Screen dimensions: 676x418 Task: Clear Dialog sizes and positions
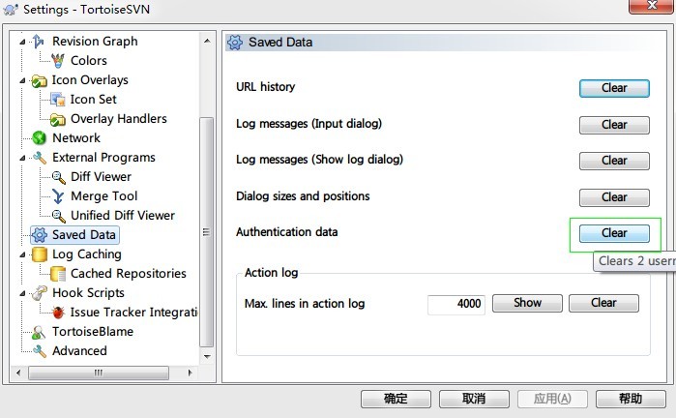(x=614, y=197)
